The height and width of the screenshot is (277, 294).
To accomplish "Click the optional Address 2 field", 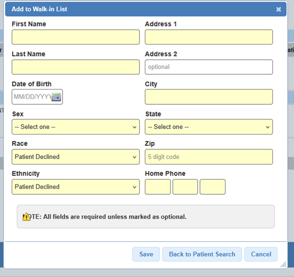I will tap(208, 67).
